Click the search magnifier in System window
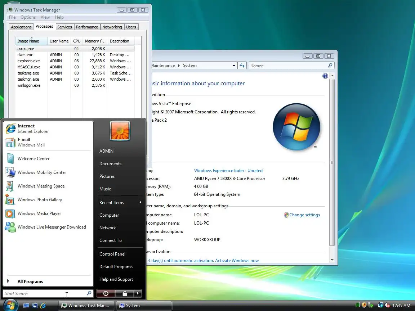 [330, 66]
